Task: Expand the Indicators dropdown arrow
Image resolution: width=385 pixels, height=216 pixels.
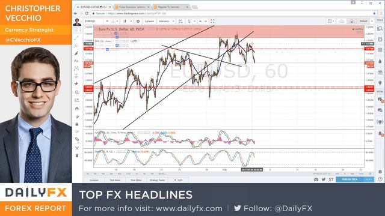Action: click(x=173, y=22)
